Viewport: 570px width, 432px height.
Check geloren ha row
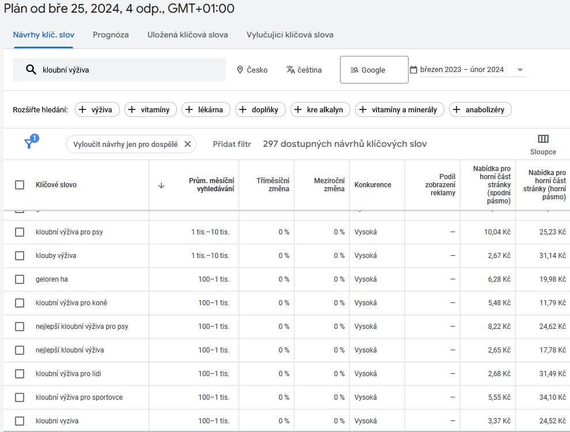pos(20,279)
